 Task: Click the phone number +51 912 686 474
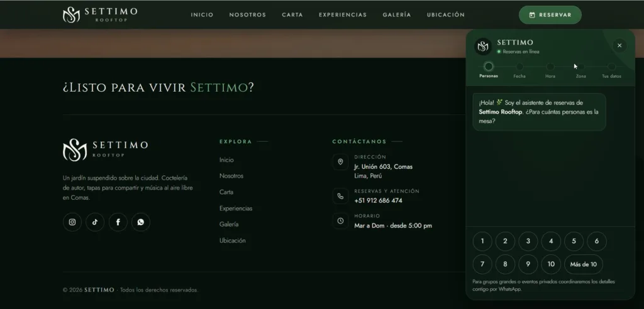point(378,201)
